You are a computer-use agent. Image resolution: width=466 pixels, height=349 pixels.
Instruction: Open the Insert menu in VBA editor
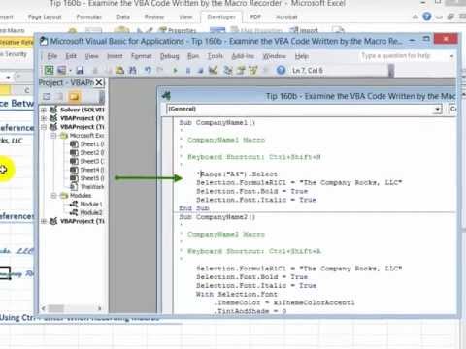click(115, 56)
